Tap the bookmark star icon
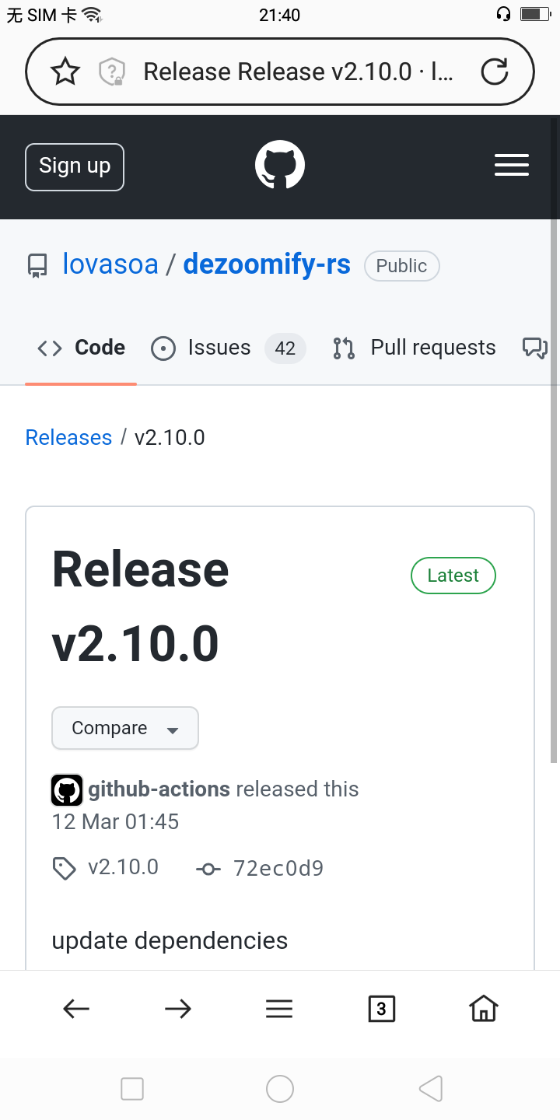The width and height of the screenshot is (560, 1120). pyautogui.click(x=65, y=72)
